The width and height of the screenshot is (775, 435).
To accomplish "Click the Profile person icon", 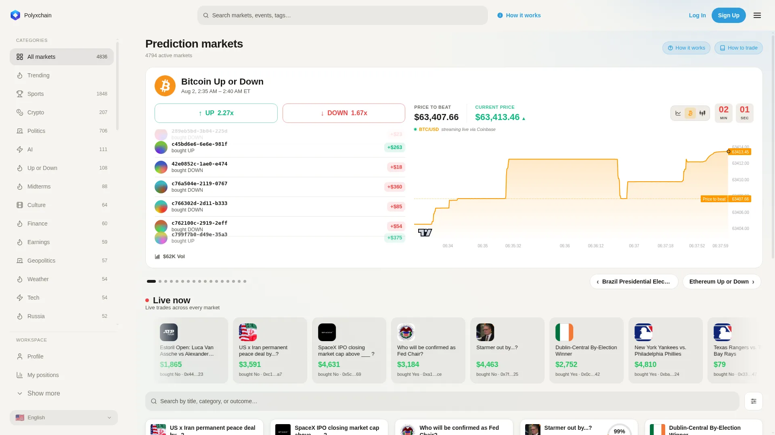I will click(x=20, y=356).
